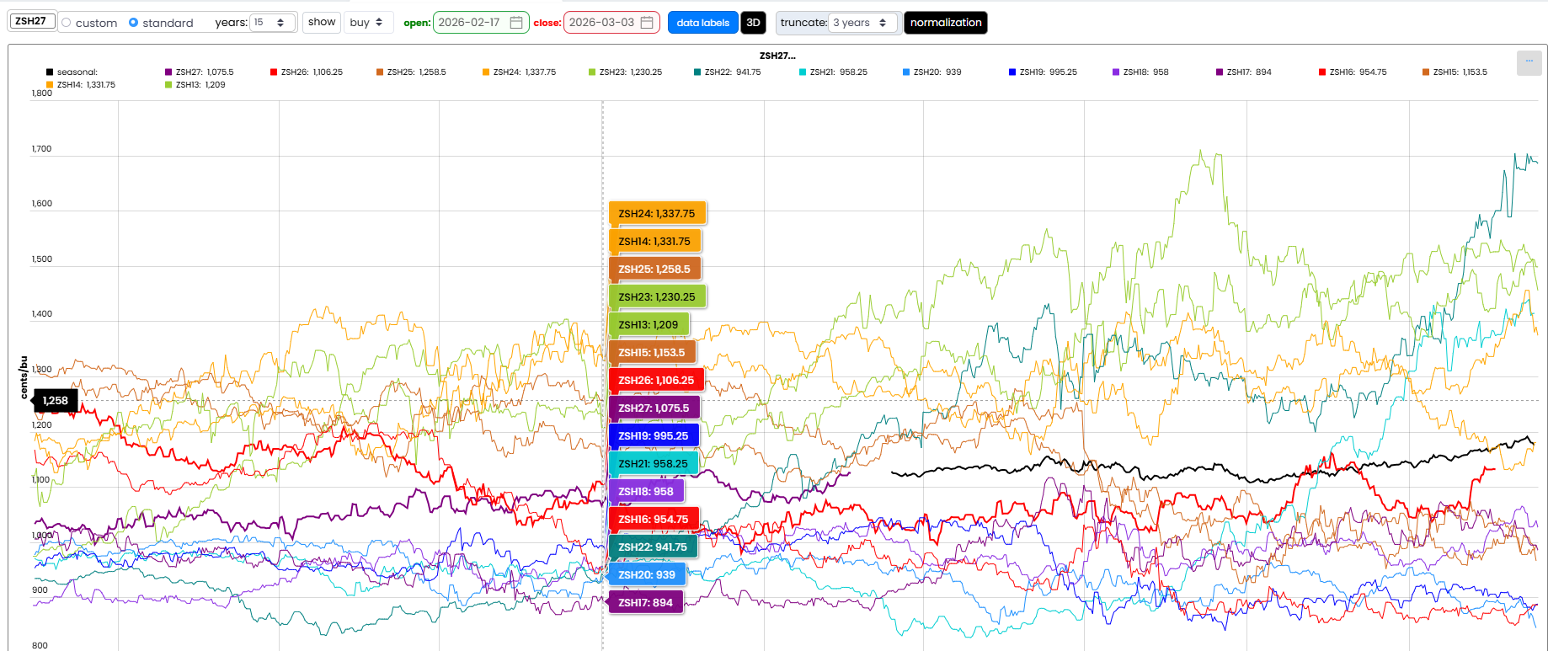Click the show button
Screen dimensions: 1548x651
321,23
